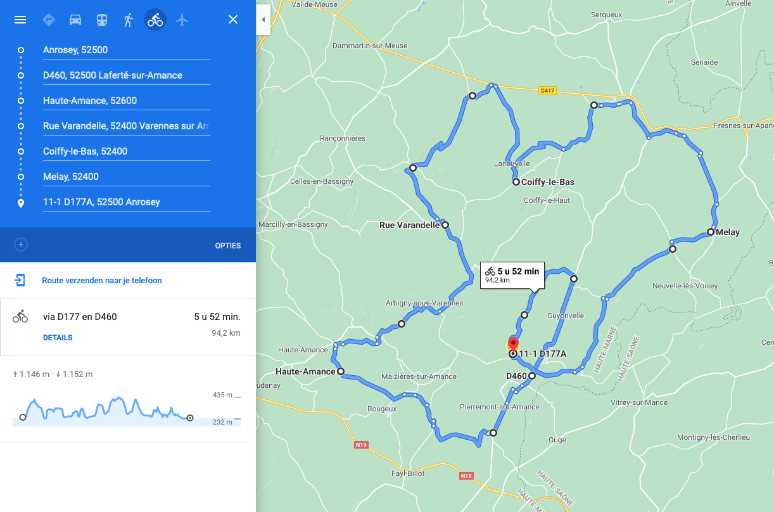Select the best travel mode icon
Viewport: 774px width, 512px height.
coord(49,20)
